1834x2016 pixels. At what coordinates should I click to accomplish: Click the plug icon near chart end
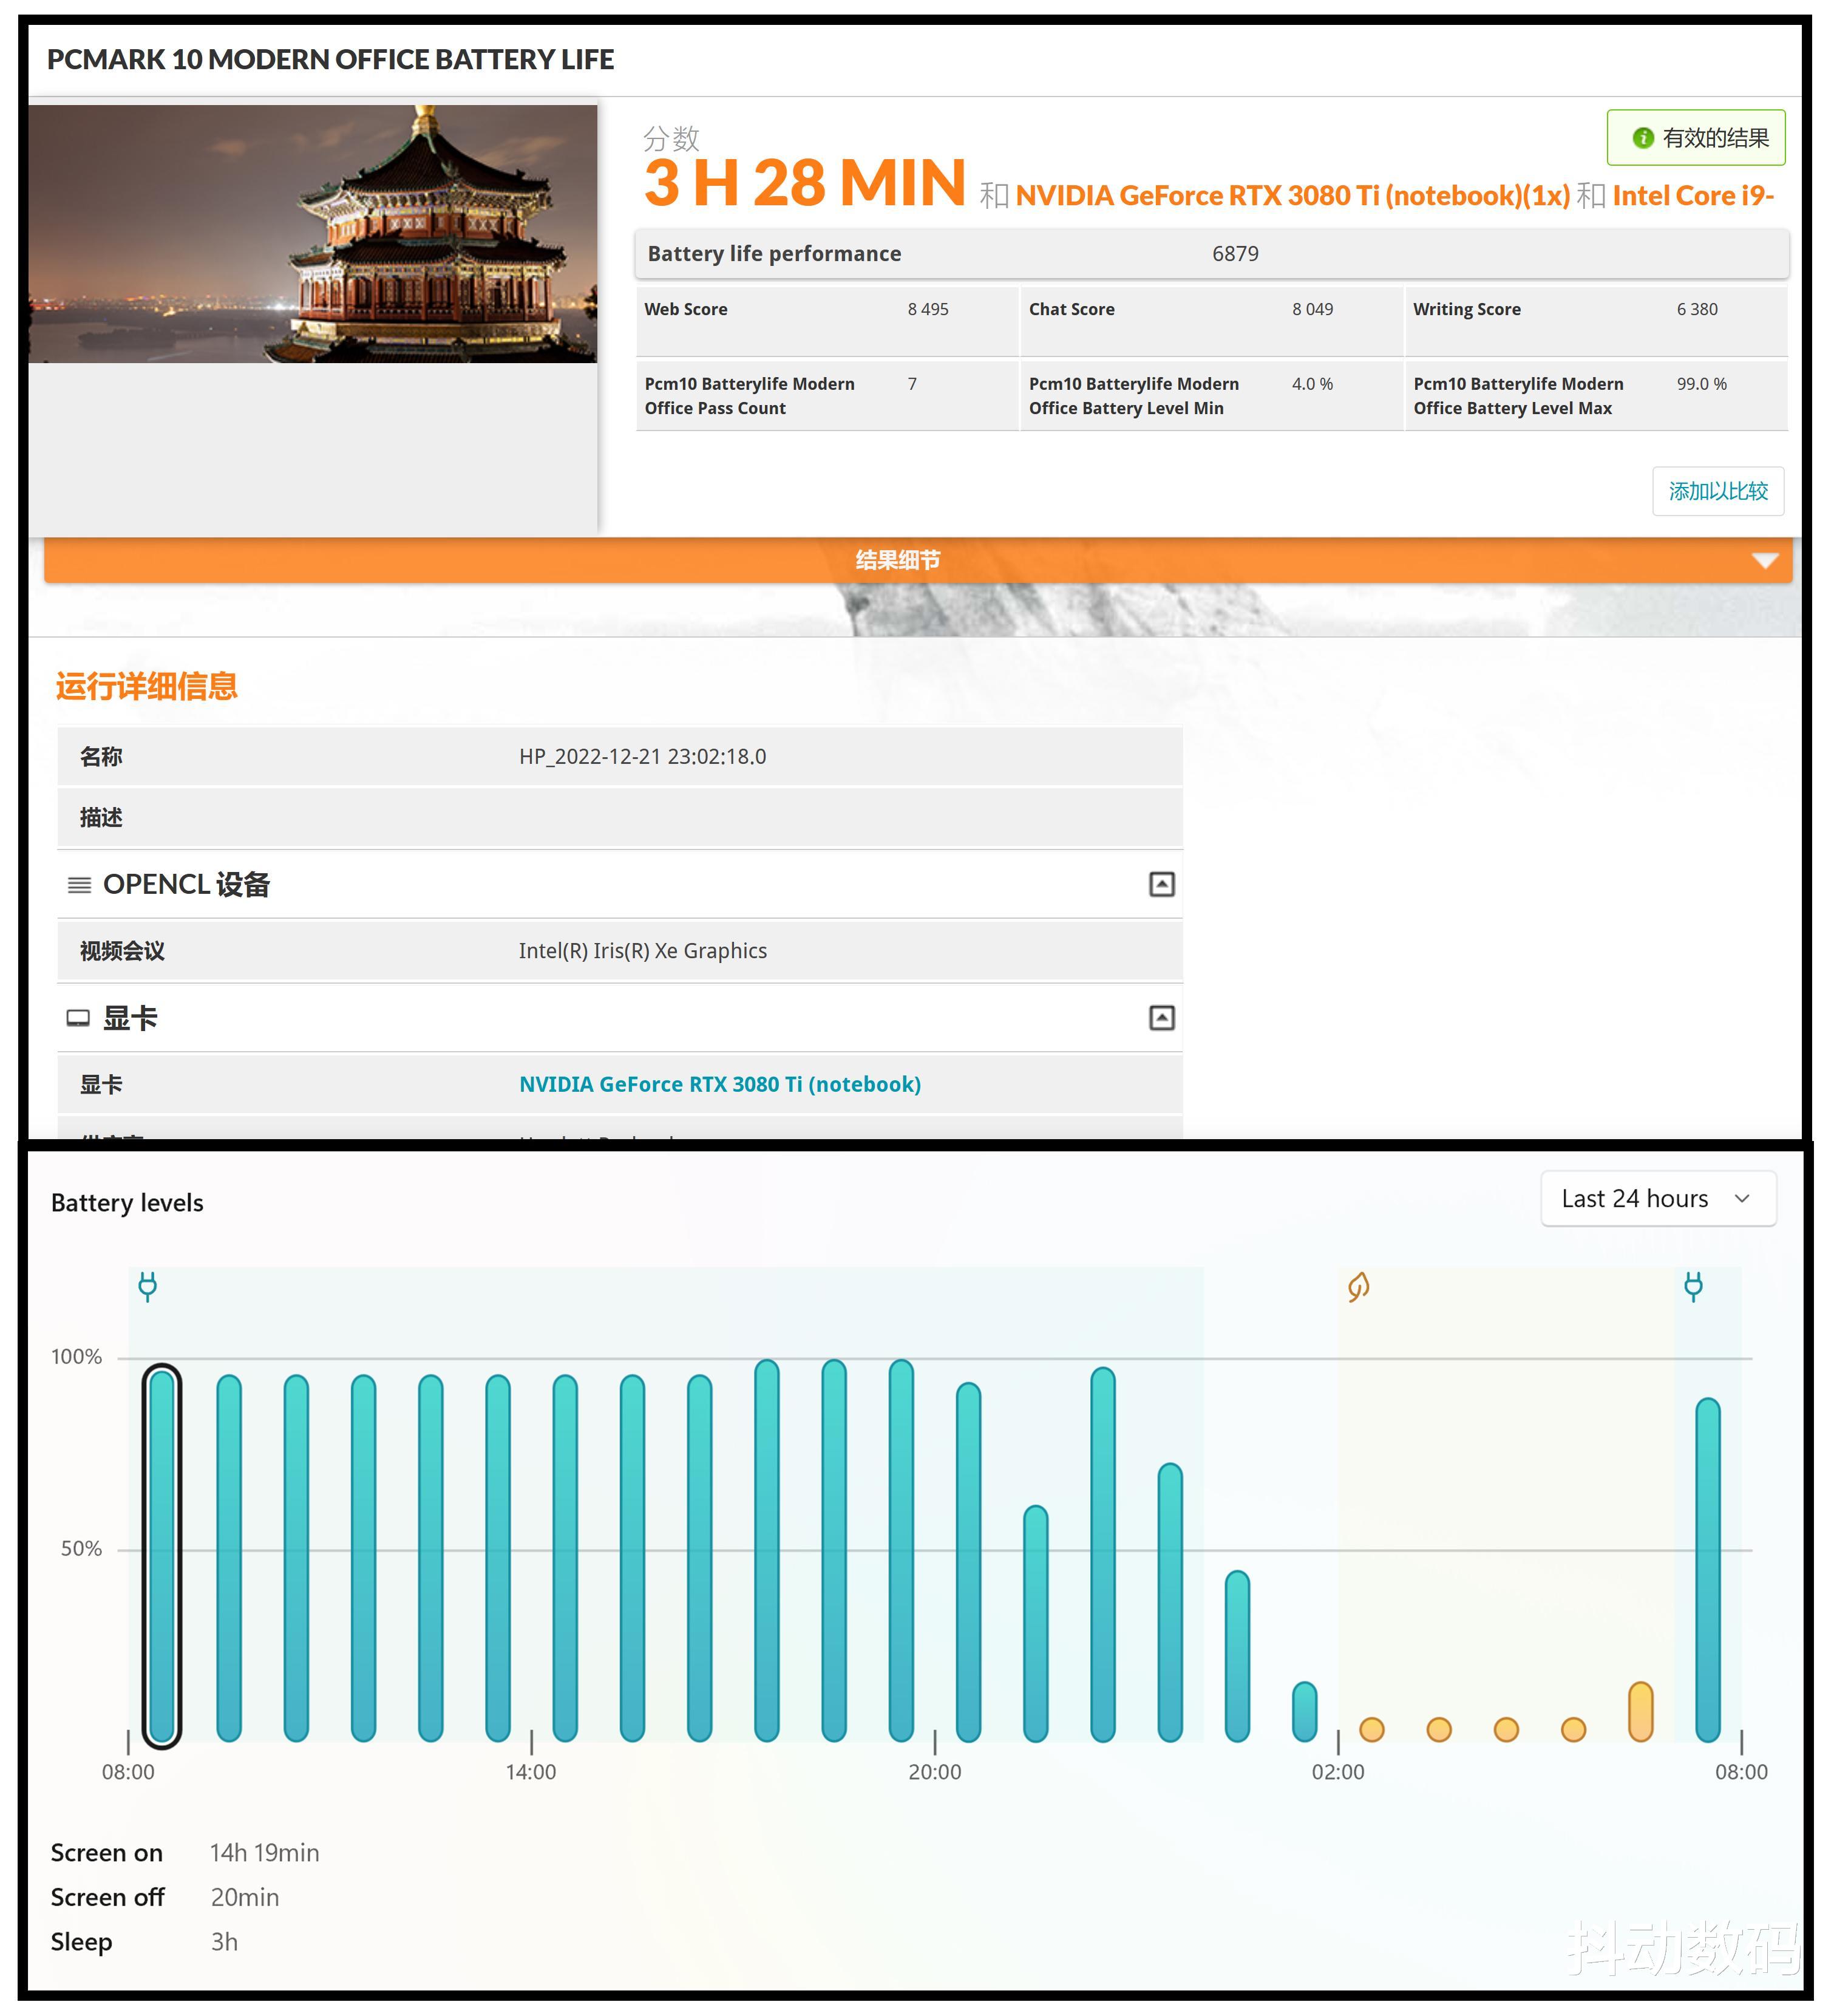click(x=1692, y=1286)
